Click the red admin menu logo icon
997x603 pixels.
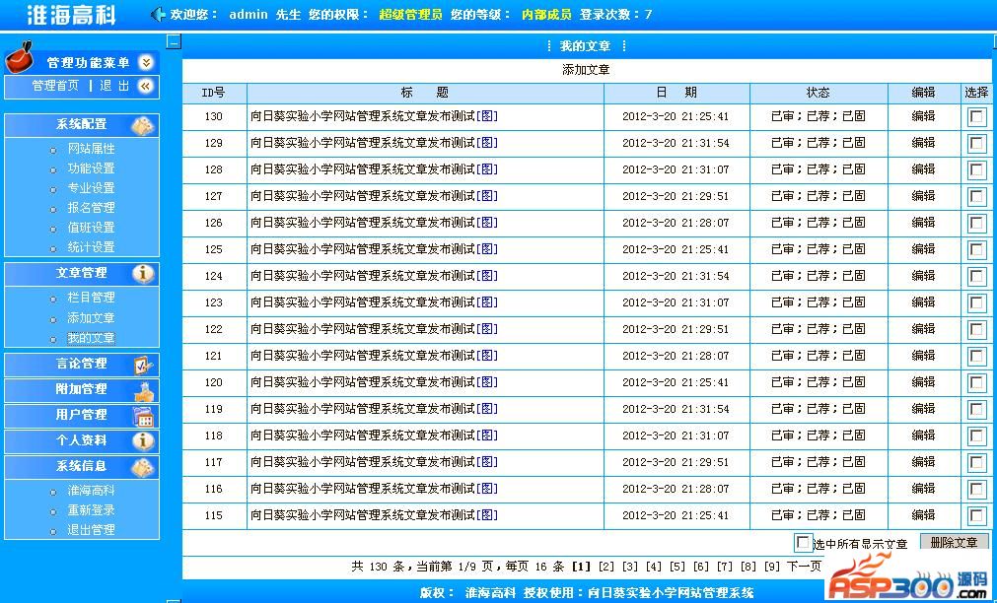pyautogui.click(x=20, y=58)
